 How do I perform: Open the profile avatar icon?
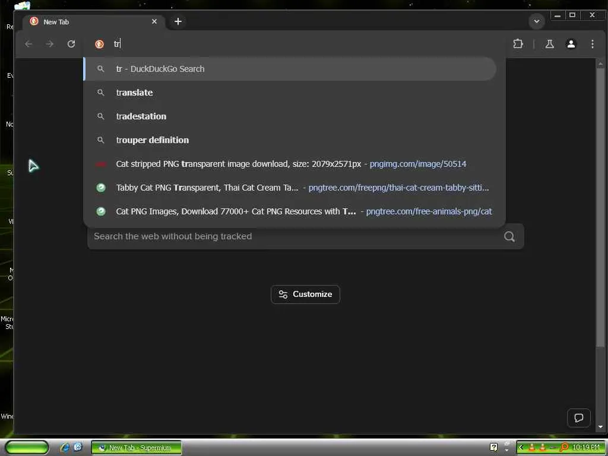(x=571, y=44)
